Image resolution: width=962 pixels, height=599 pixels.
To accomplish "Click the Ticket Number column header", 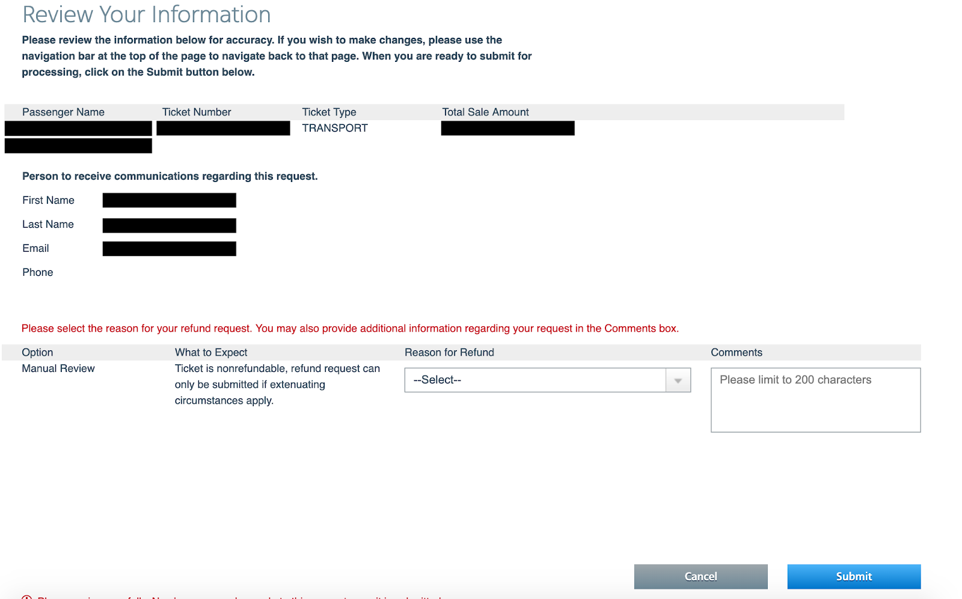I will click(x=197, y=112).
